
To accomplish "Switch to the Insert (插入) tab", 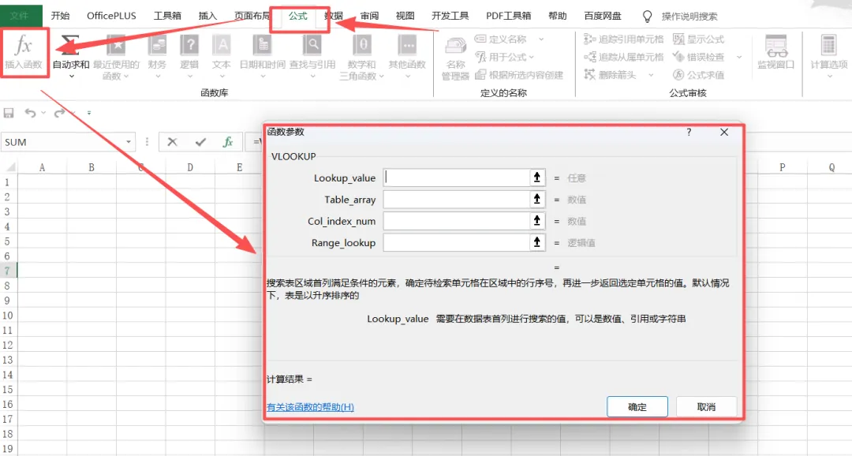I will click(x=207, y=16).
